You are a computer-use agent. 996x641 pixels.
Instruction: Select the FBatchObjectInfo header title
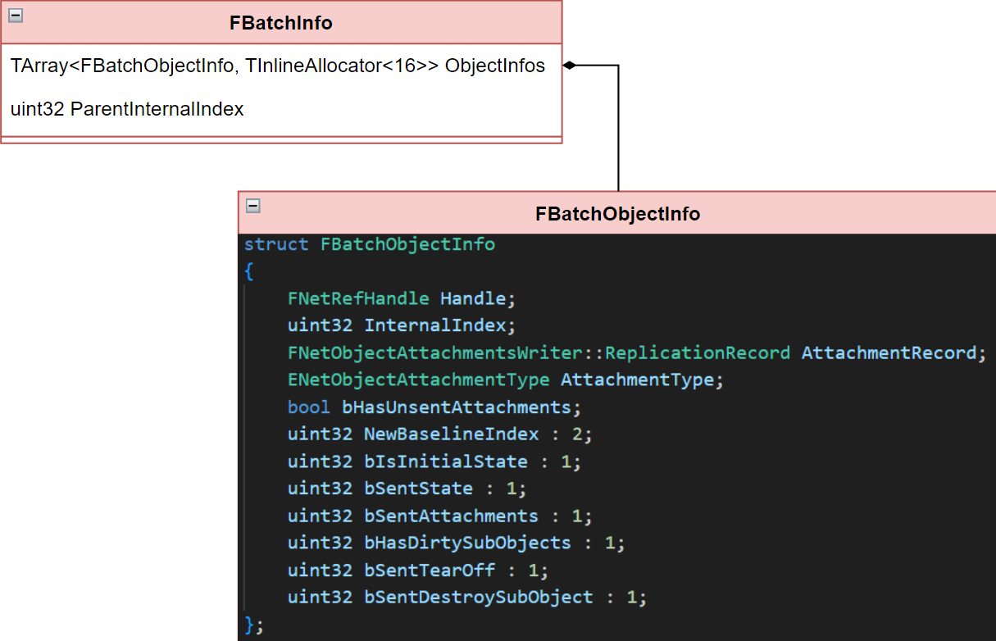point(617,214)
